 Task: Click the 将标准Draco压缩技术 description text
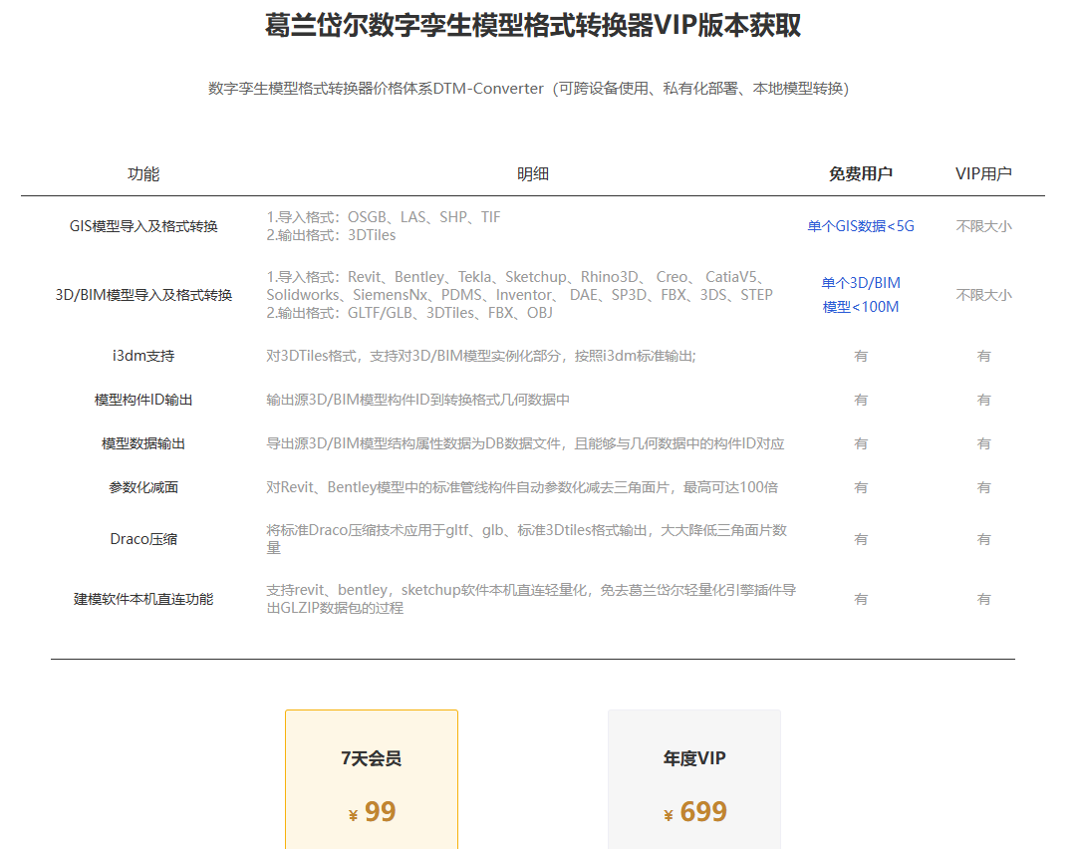point(527,539)
